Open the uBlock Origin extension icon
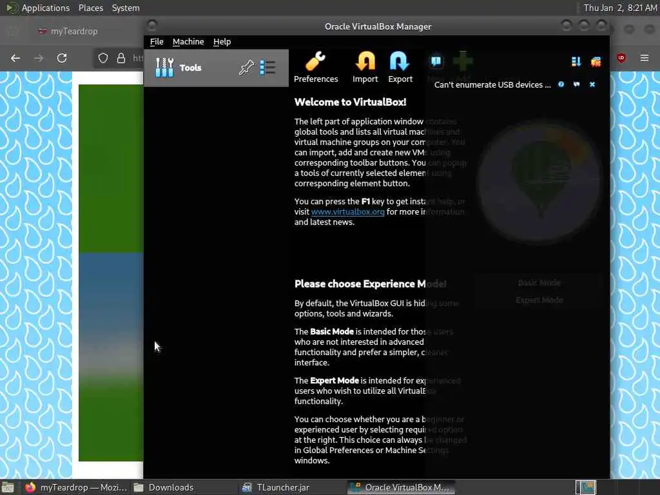The height and width of the screenshot is (495, 660). point(621,57)
